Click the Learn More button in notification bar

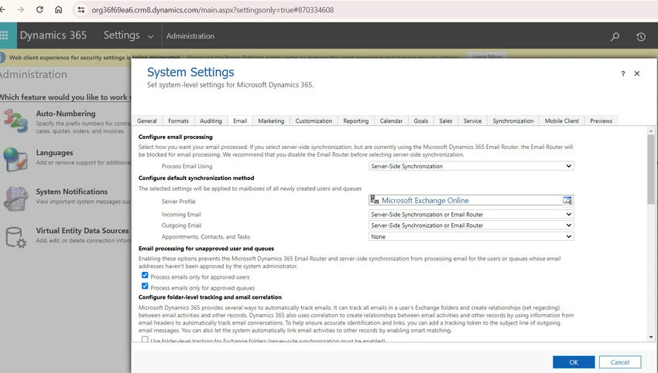pyautogui.click(x=487, y=56)
